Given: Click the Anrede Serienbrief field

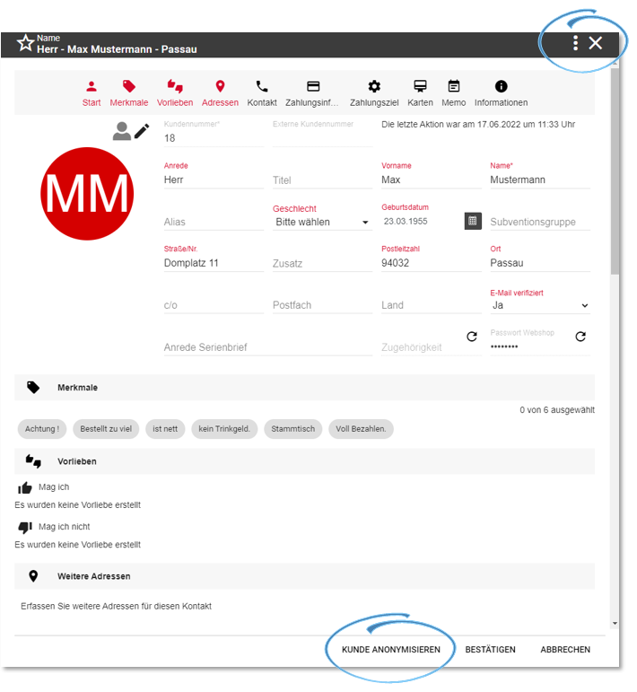Looking at the screenshot, I should [268, 347].
